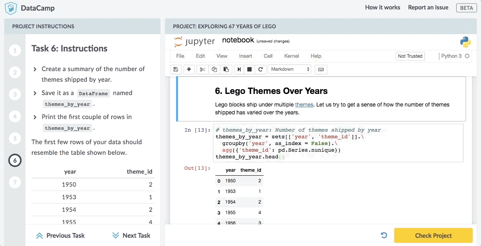481x246 pixels.
Task: Click the 1955 cell in output table
Action: click(230, 213)
